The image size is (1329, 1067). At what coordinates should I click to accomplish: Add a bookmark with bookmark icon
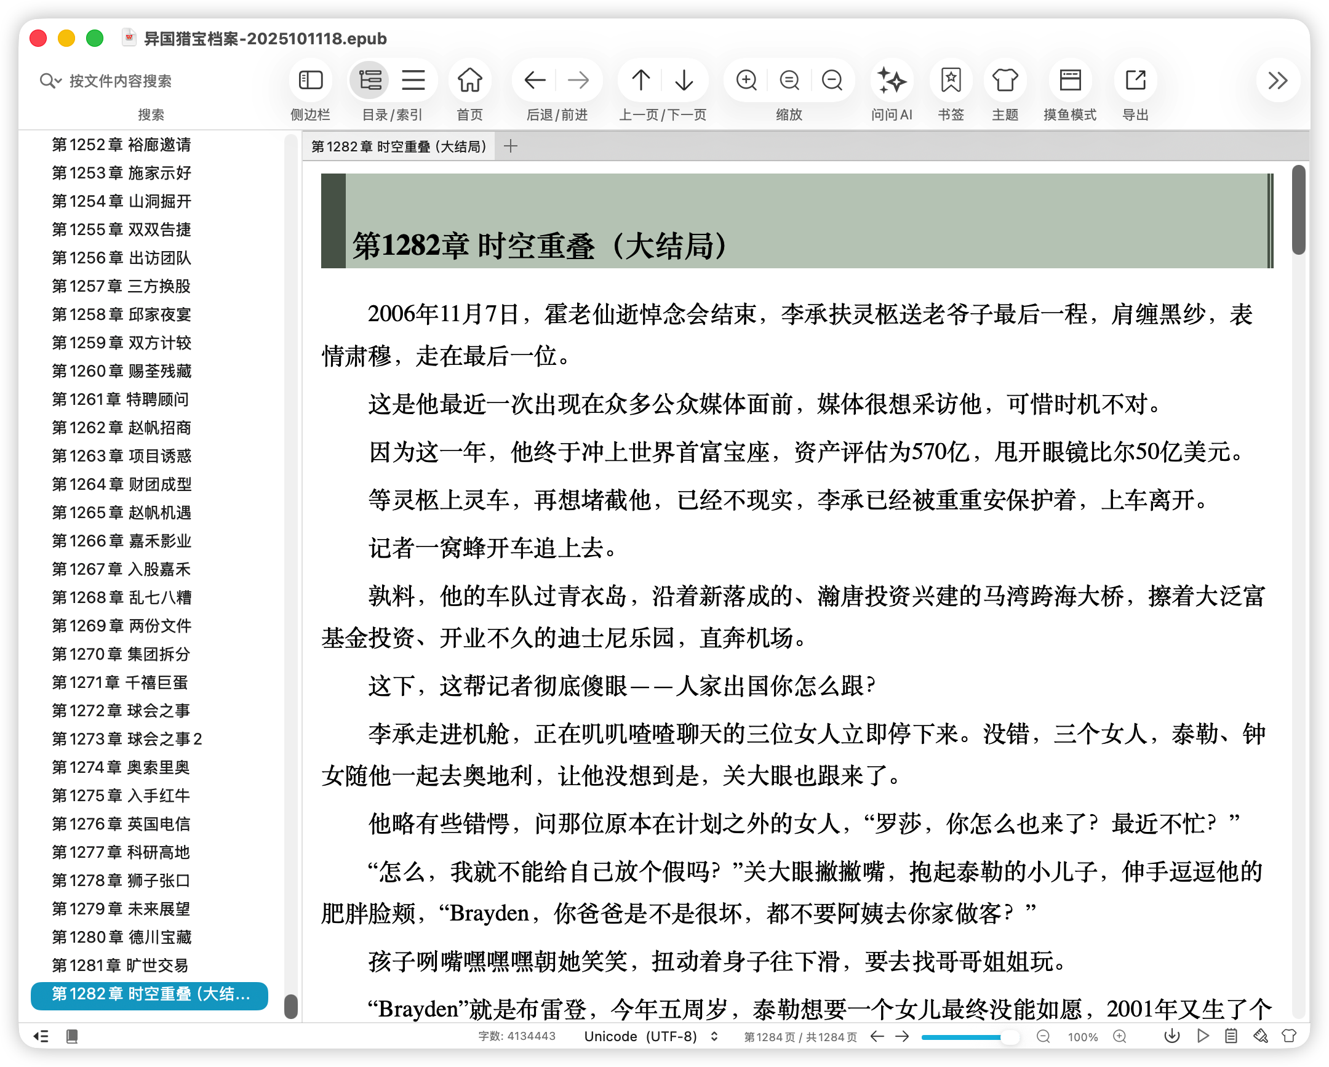click(x=951, y=80)
